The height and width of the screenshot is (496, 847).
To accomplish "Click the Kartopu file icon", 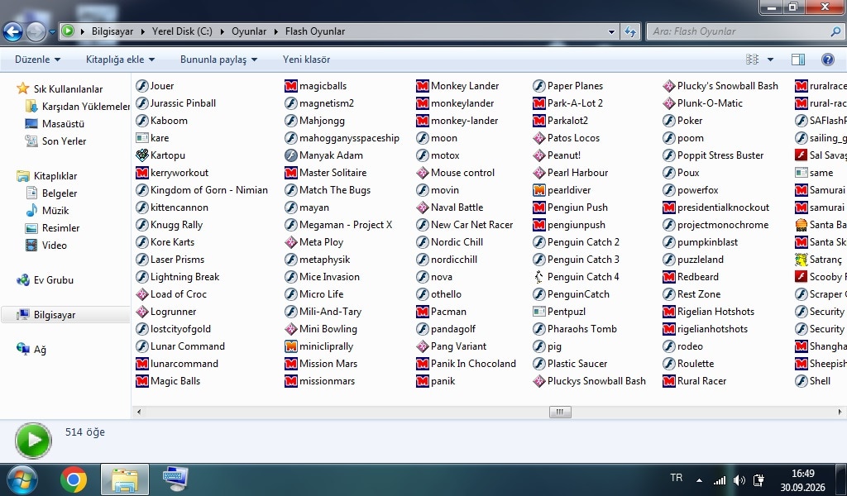I will (x=142, y=155).
